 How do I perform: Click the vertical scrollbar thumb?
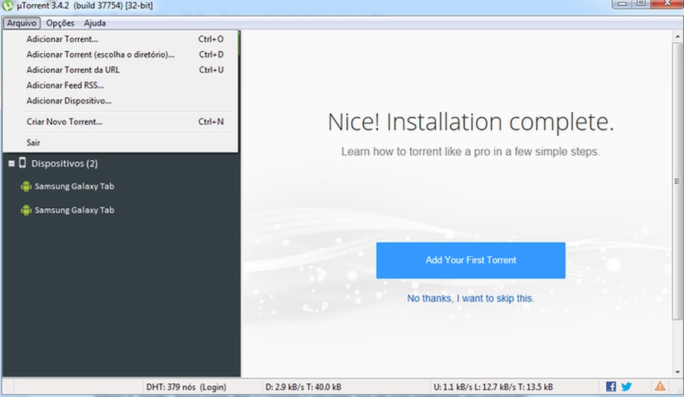tap(677, 181)
